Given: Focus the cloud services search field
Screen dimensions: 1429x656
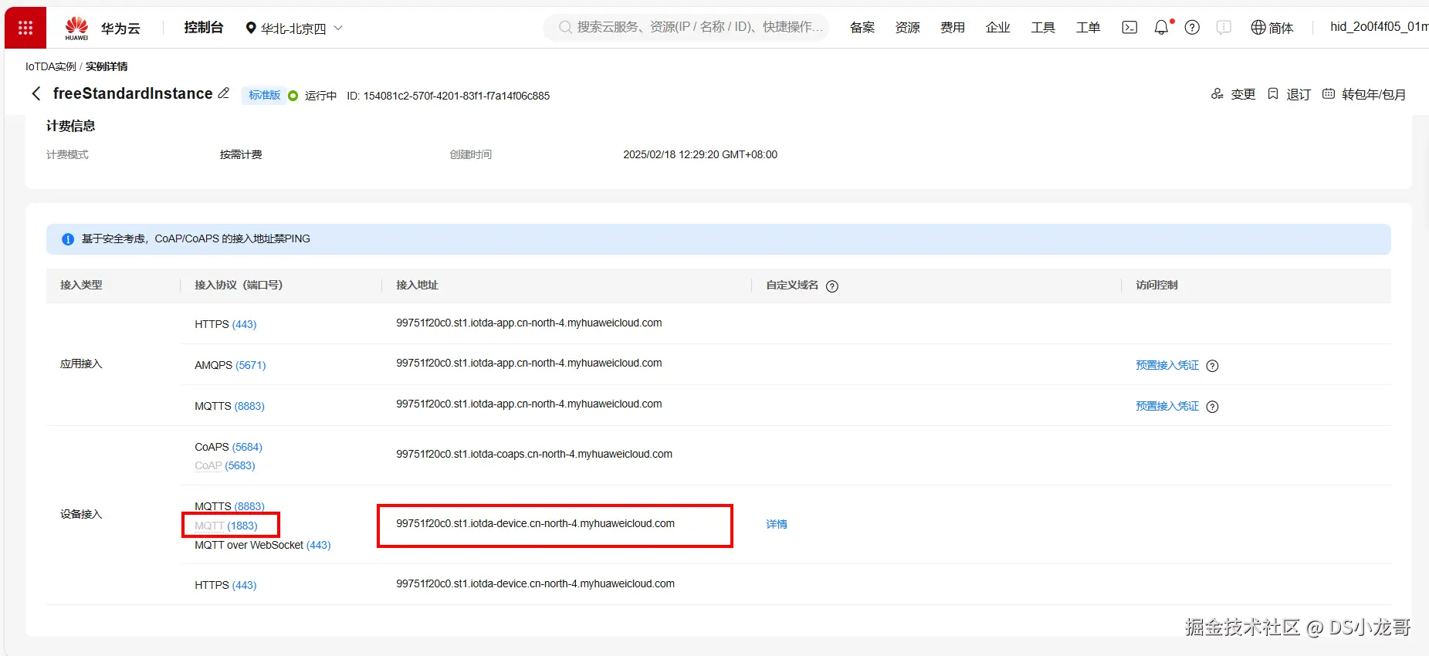Looking at the screenshot, I should pyautogui.click(x=686, y=28).
